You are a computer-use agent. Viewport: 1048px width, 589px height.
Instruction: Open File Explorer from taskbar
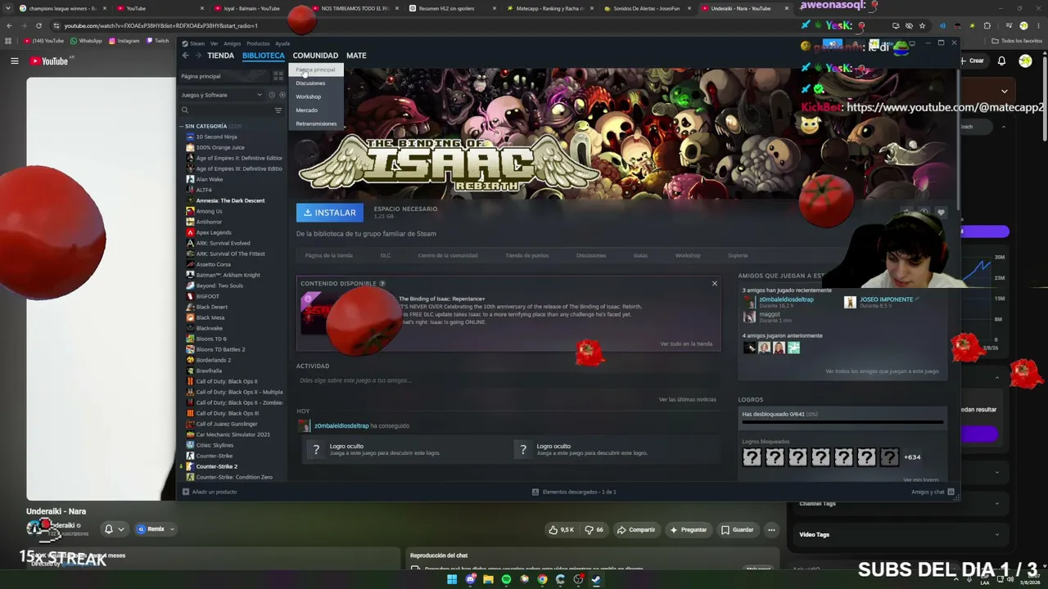[x=488, y=579]
